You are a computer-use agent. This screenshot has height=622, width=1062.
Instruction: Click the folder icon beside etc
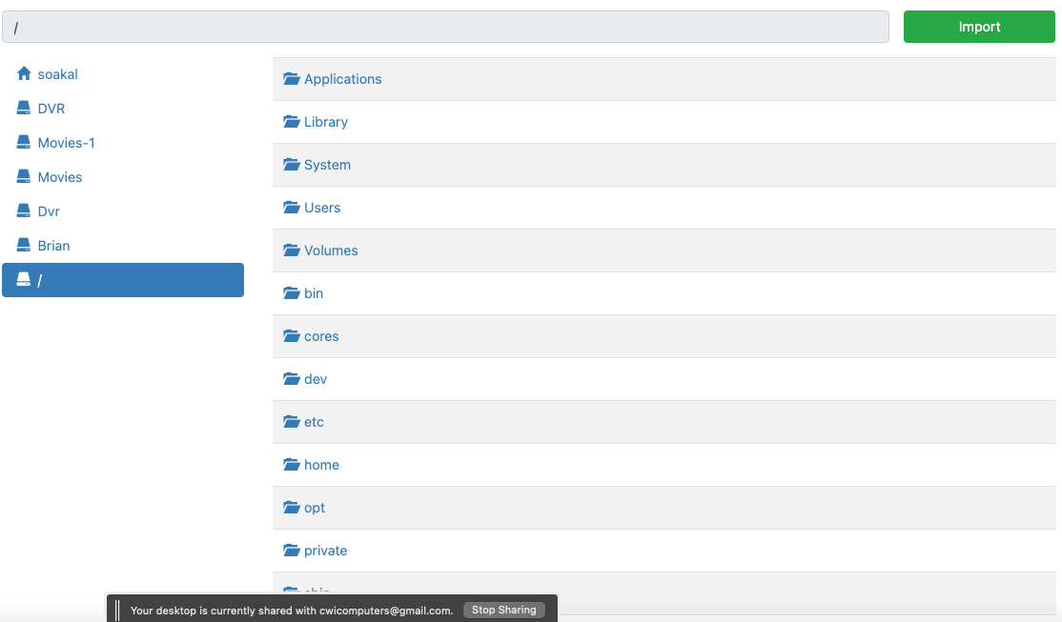[292, 422]
